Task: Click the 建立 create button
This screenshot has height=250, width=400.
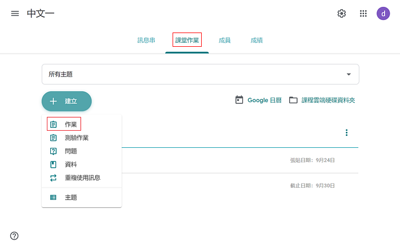Action: tap(67, 101)
